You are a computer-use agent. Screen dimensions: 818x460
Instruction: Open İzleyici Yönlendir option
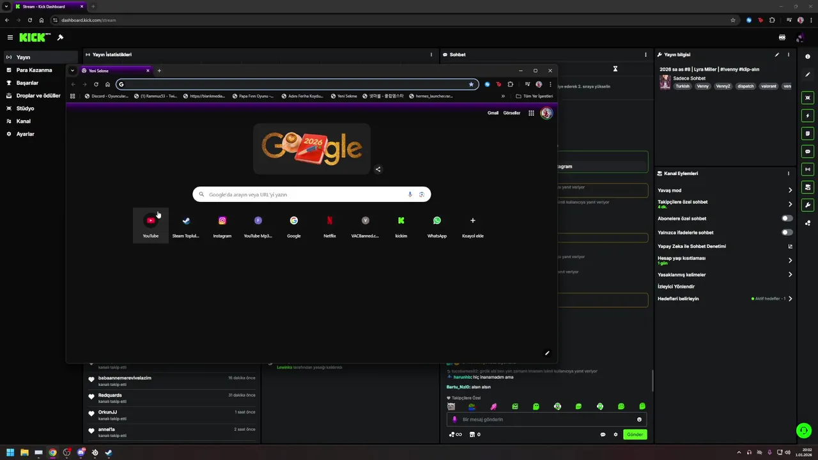676,287
